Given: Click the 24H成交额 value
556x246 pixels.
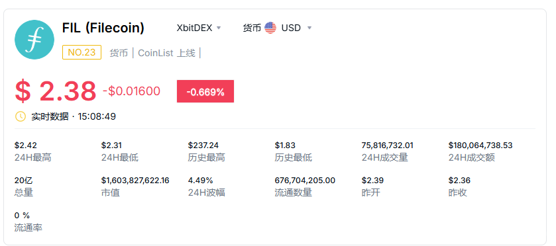Looking at the screenshot, I should coord(480,145).
